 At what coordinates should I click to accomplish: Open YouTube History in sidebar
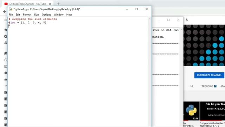[x=6, y=60]
